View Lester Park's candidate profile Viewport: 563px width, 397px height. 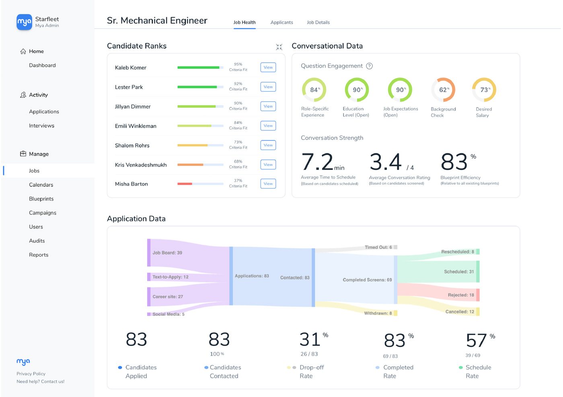click(x=268, y=87)
